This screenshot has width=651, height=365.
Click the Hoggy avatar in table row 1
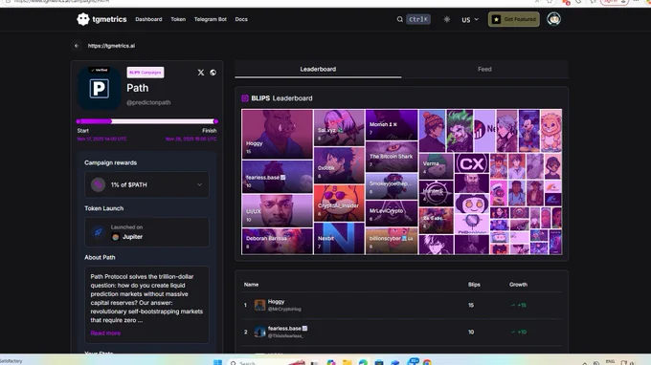click(259, 306)
